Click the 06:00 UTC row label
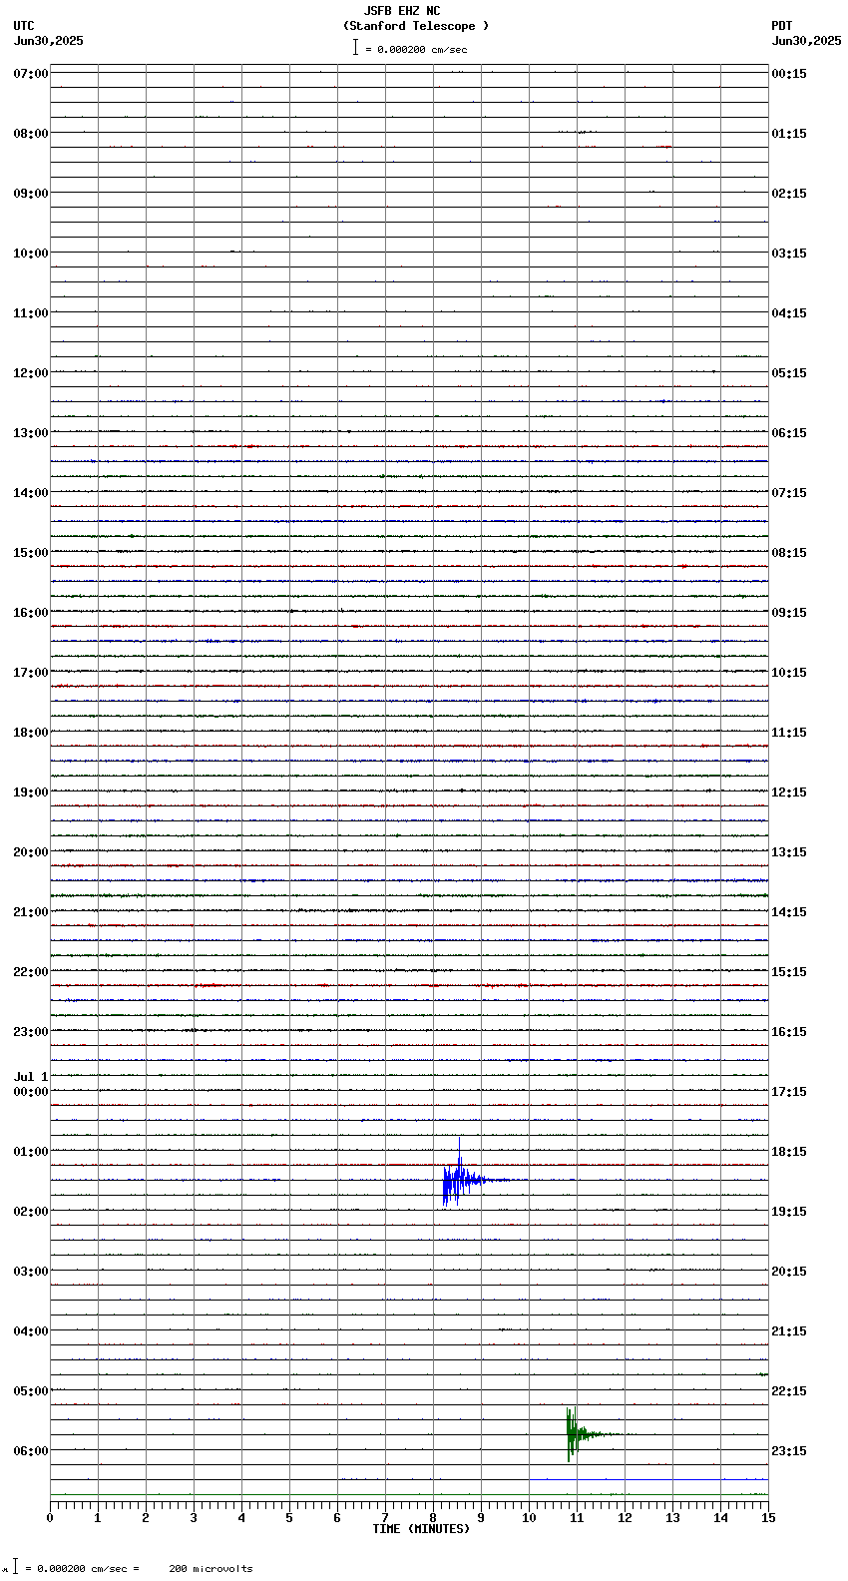 (31, 1451)
